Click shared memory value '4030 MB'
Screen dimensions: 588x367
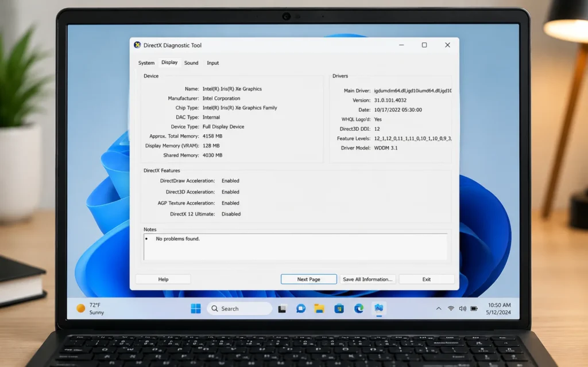212,155
